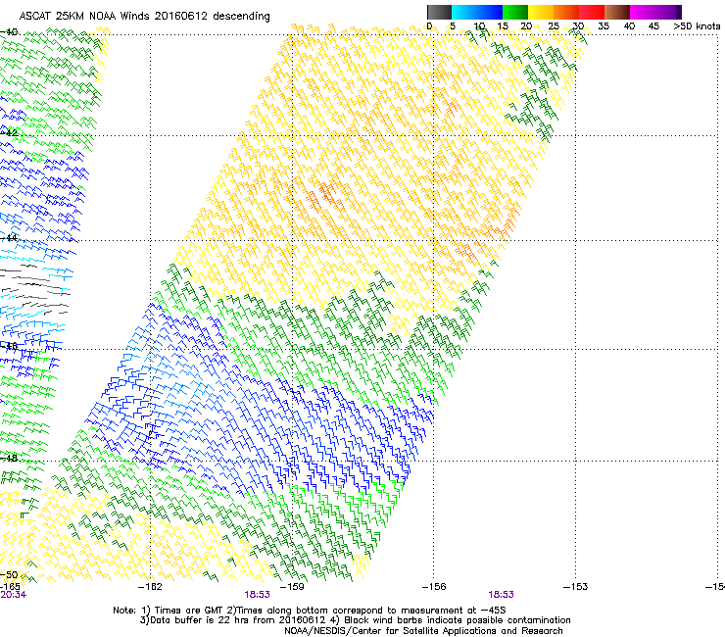The image size is (725, 637).
Task: Pick the blue 10-15 knots legend swatch
Action: click(490, 12)
